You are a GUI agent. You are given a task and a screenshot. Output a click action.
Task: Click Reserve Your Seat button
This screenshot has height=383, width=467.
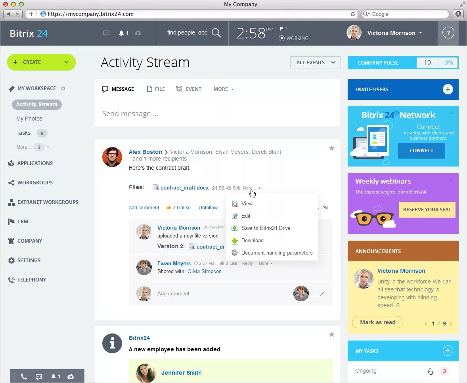tap(427, 210)
